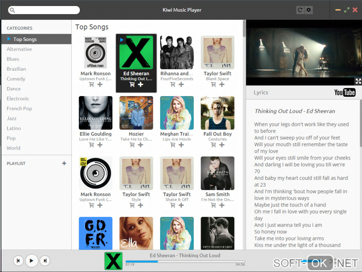Click plus icon under Hozier
This screenshot has width=362, height=272.
click(141, 145)
